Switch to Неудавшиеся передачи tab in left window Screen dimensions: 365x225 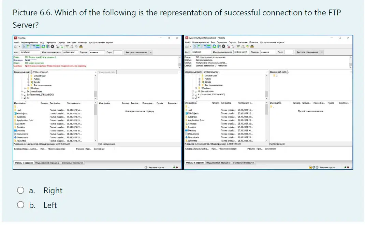point(47,163)
